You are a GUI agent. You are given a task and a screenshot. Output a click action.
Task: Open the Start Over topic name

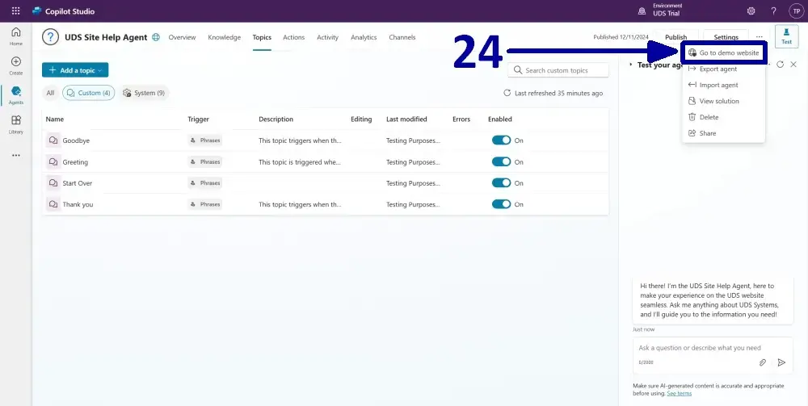78,182
